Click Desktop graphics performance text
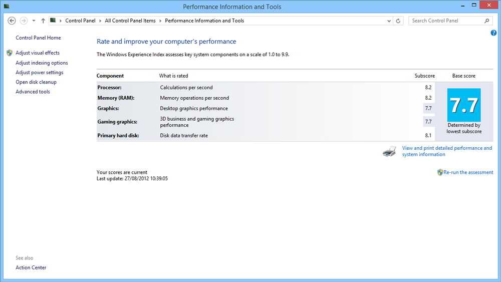This screenshot has width=501, height=282. pyautogui.click(x=193, y=108)
